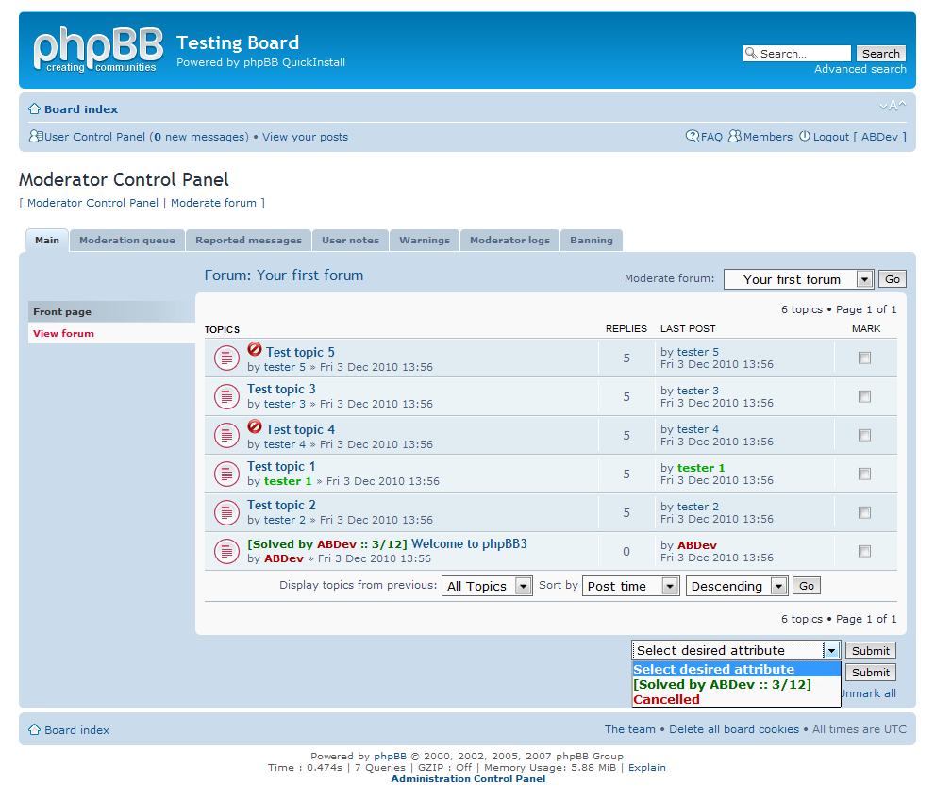
Task: Click the topic icon beside Test topic 3
Action: pos(226,396)
